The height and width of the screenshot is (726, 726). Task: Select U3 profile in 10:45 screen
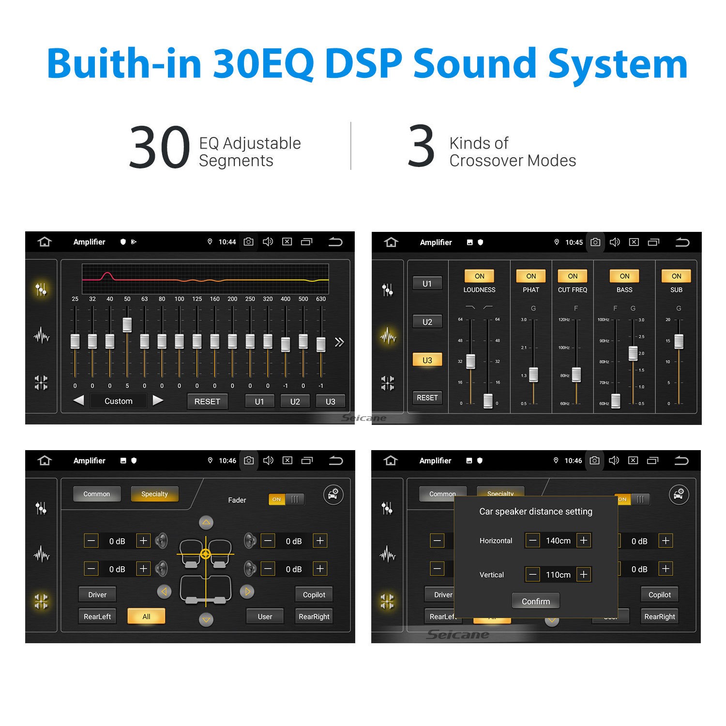point(427,360)
